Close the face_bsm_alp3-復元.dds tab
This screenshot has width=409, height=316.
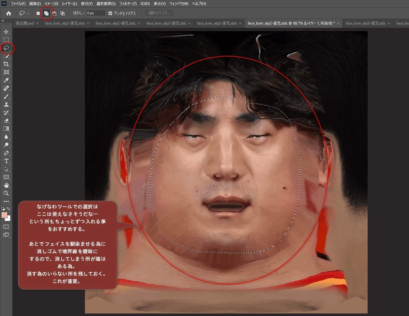click(389, 23)
